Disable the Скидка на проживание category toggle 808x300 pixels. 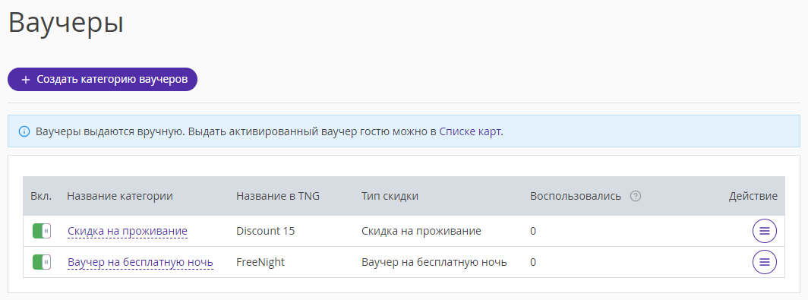(x=41, y=231)
